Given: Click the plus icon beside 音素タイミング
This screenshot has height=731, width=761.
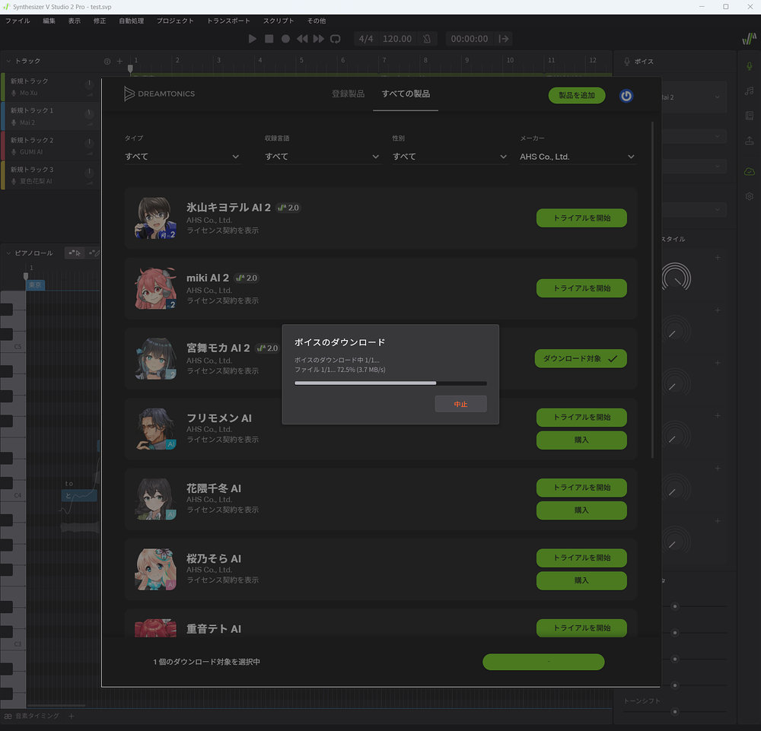Looking at the screenshot, I should (72, 716).
